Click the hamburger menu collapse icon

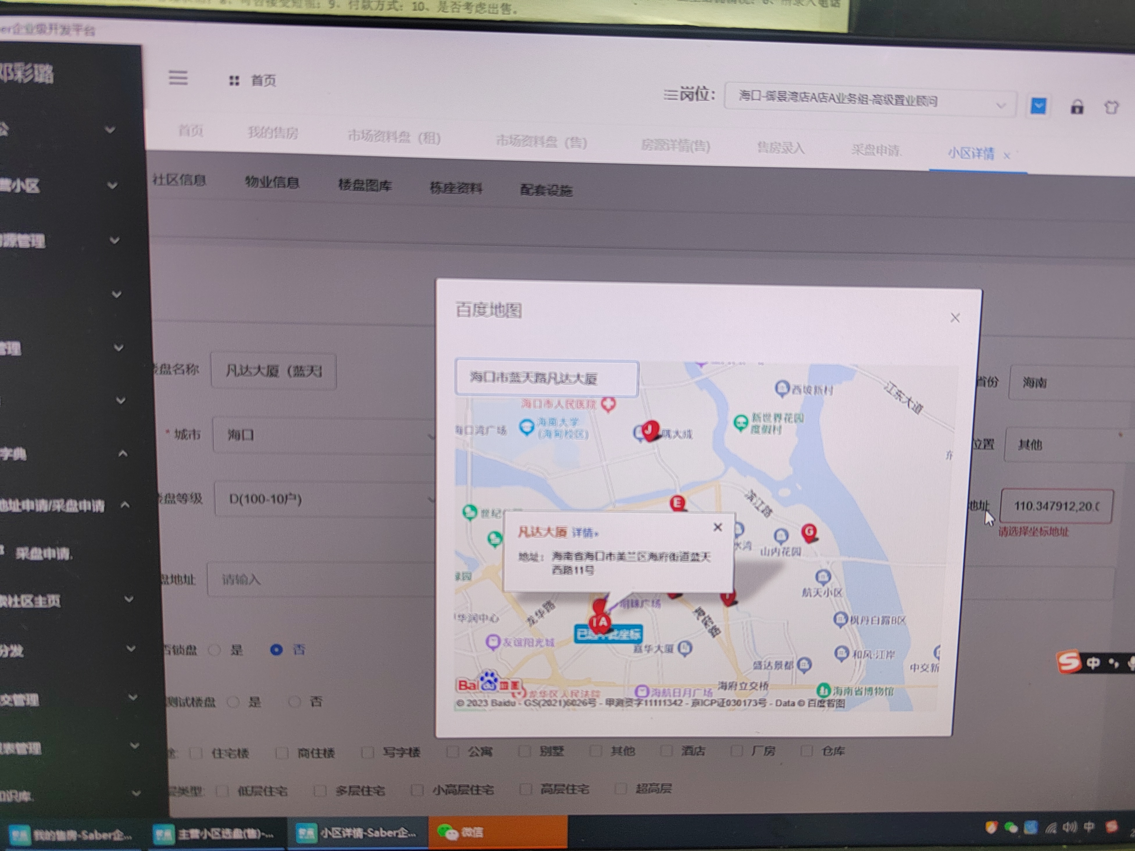point(178,78)
